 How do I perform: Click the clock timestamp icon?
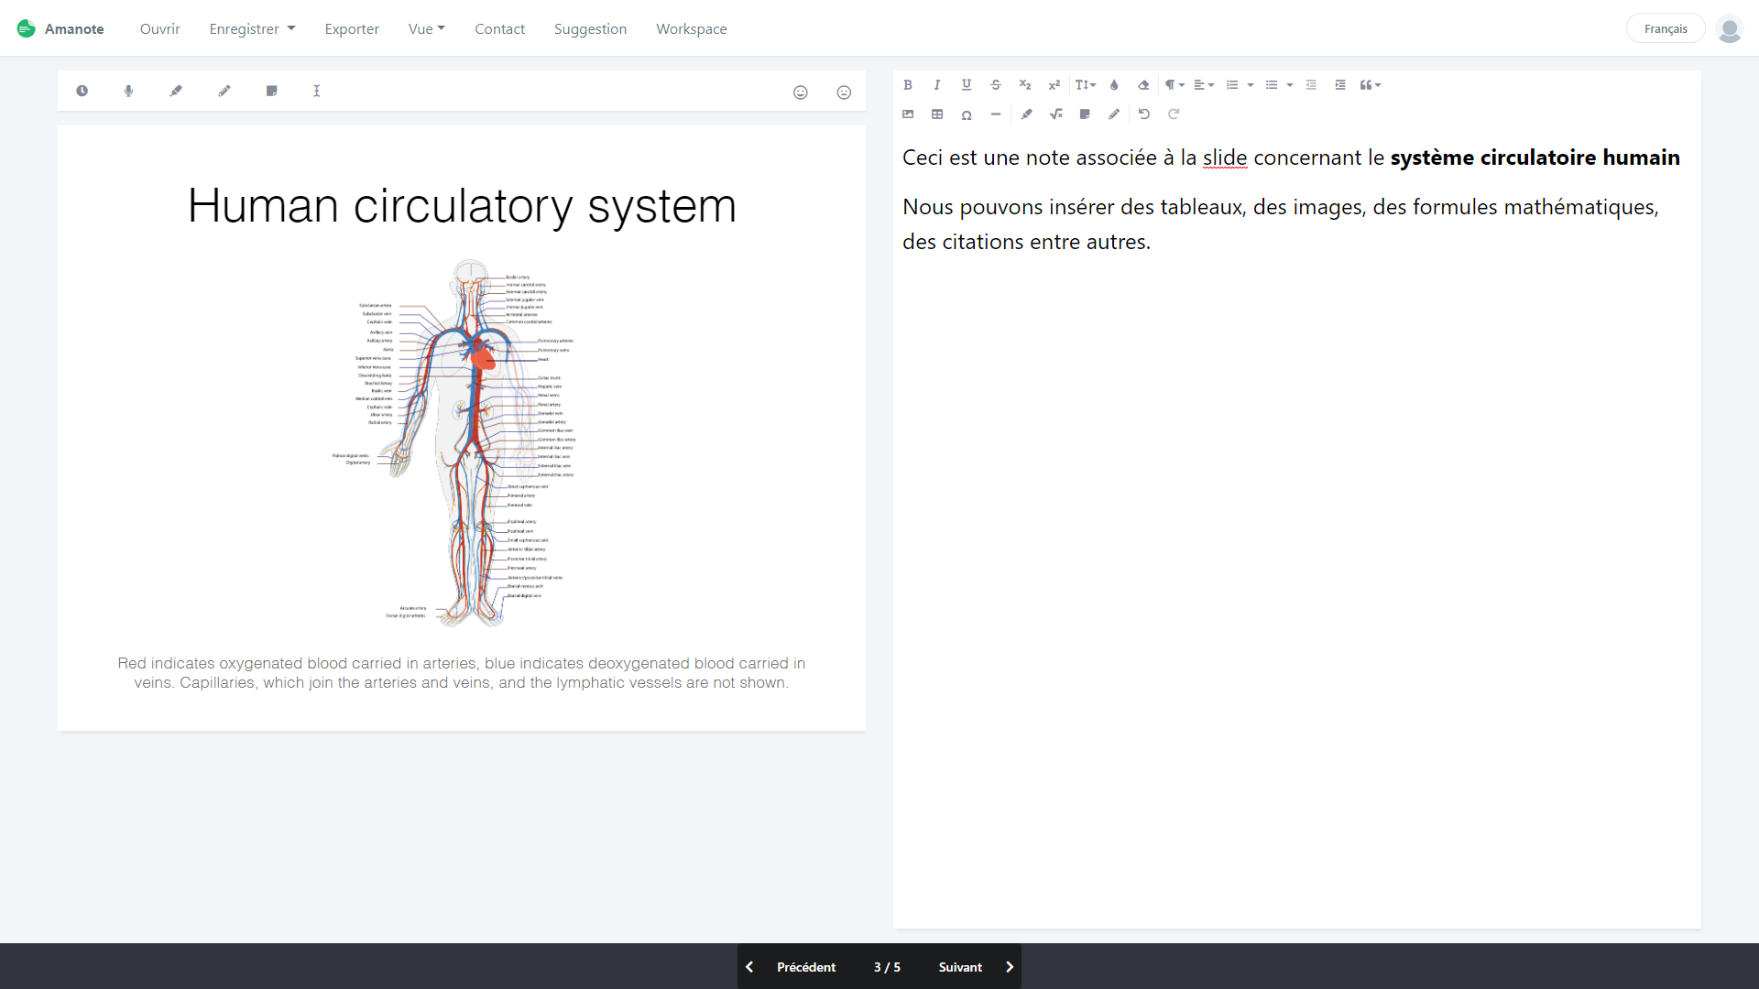click(82, 91)
